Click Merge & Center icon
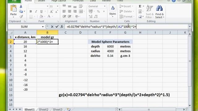 pyautogui.click(x=81, y=11)
